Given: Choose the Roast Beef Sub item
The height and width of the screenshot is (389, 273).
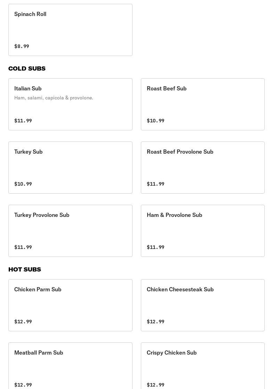Looking at the screenshot, I should pyautogui.click(x=202, y=104).
